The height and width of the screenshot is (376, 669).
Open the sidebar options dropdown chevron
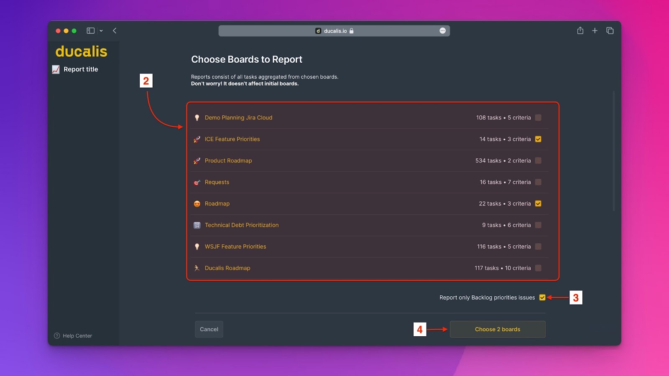101,31
